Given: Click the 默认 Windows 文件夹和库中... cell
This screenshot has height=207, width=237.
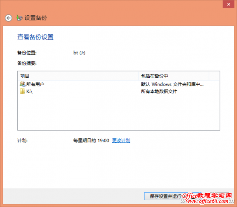Looking at the screenshot, I should click(172, 84).
